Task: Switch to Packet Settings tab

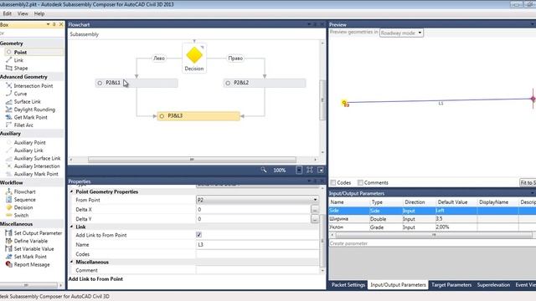Action: tap(348, 284)
